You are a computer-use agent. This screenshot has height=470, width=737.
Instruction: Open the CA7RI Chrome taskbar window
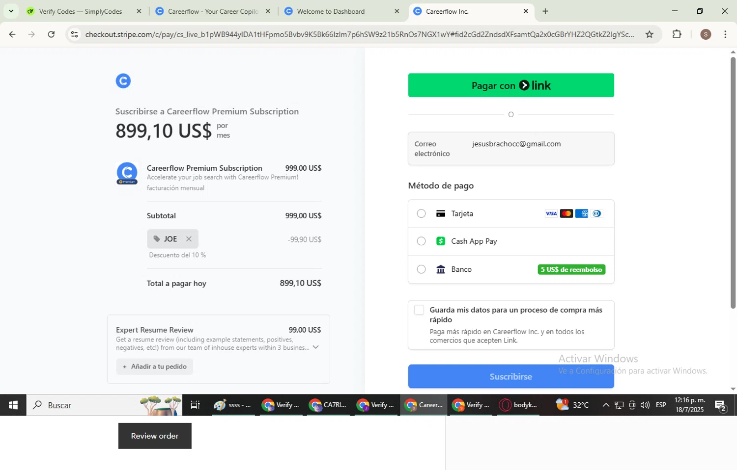[328, 405]
